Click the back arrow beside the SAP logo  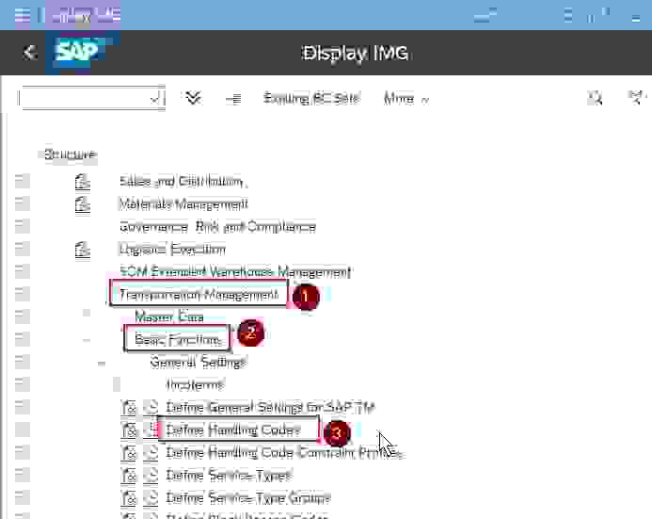pyautogui.click(x=30, y=53)
